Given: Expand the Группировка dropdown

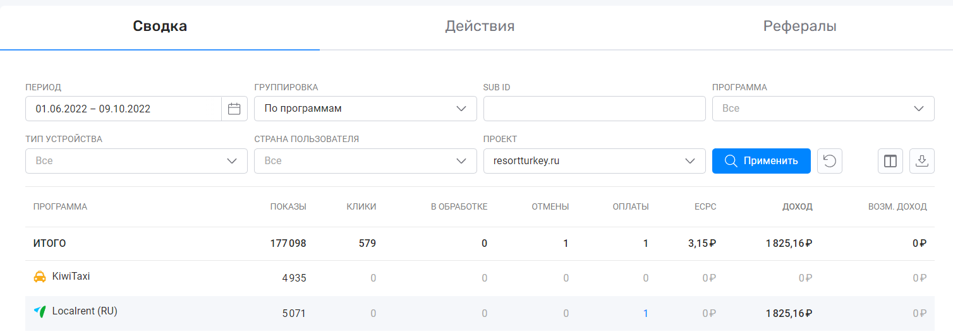Looking at the screenshot, I should pyautogui.click(x=365, y=109).
